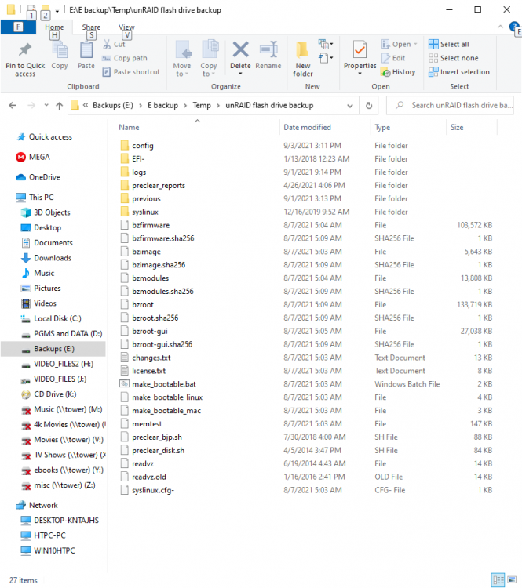
Task: Sort by the Size column header
Action: pos(457,127)
